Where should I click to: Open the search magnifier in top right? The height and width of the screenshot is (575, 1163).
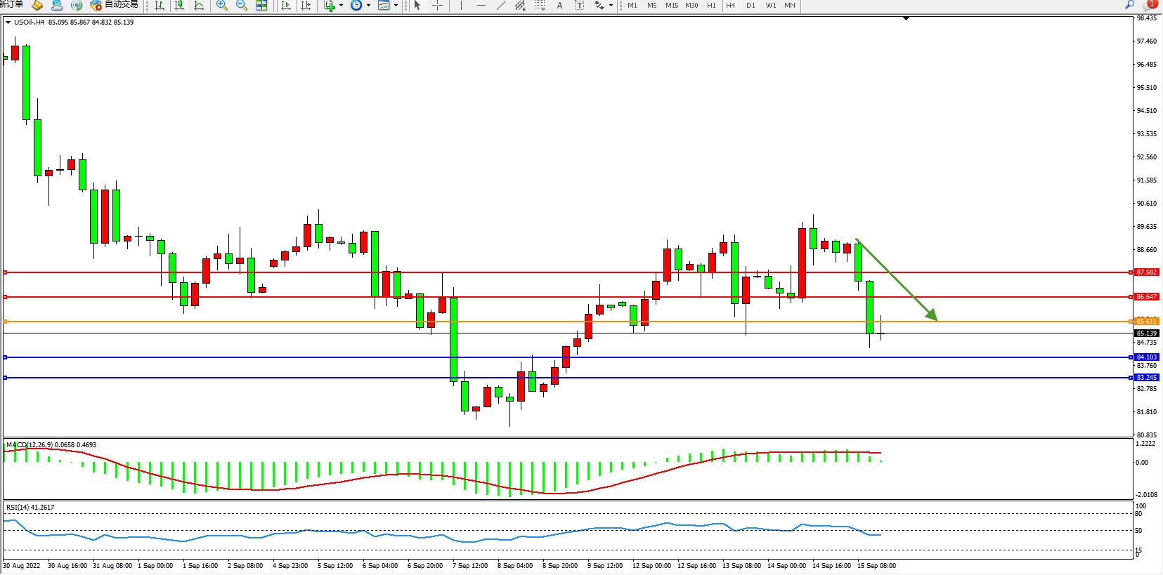(x=1129, y=5)
